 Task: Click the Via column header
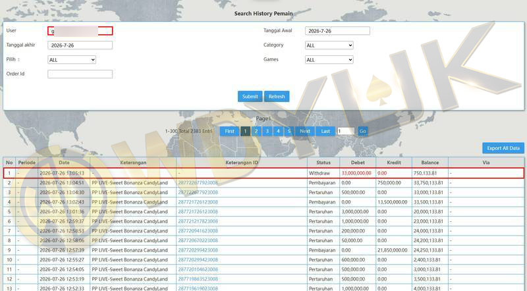[486, 163]
